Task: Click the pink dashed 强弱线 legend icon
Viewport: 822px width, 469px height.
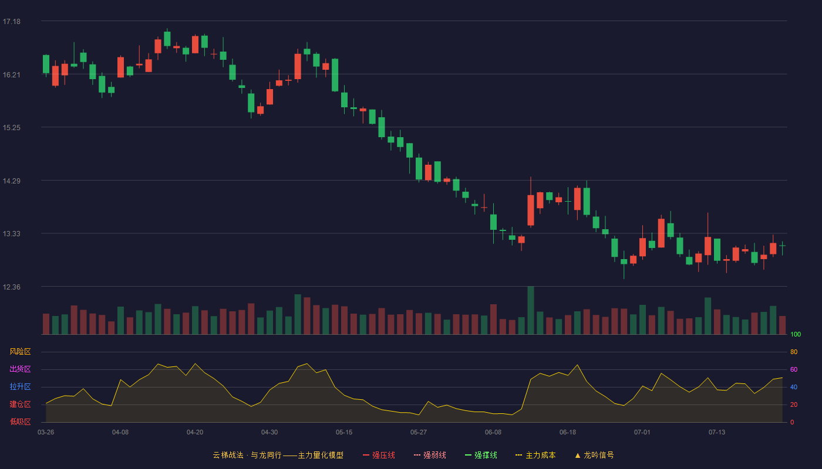Action: pyautogui.click(x=417, y=455)
